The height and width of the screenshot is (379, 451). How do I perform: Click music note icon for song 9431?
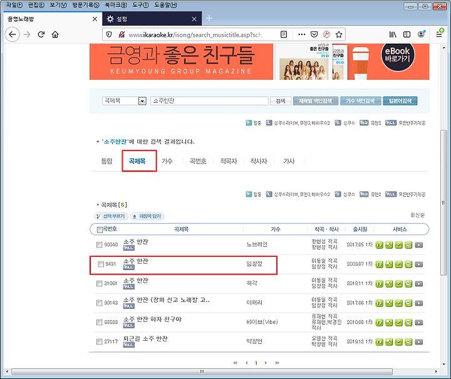[398, 264]
